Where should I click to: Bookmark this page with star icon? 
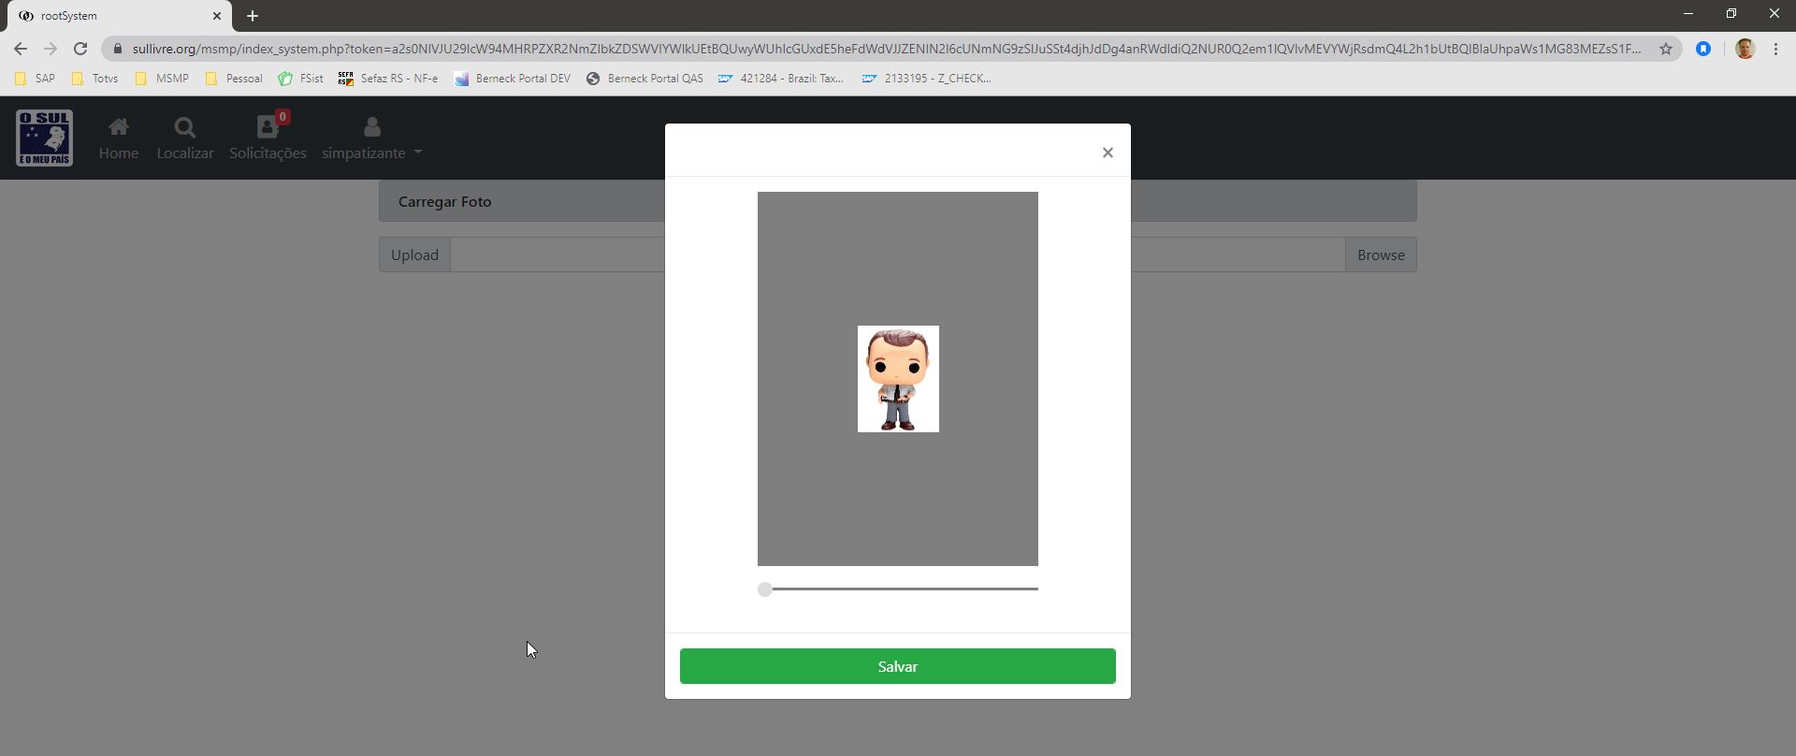(x=1665, y=49)
